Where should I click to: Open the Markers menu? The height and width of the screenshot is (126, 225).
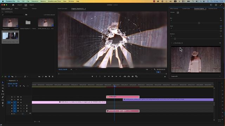[x=43, y=1]
